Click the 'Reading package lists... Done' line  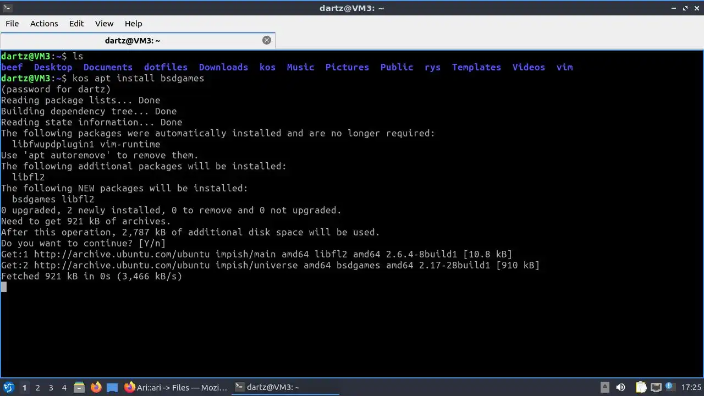coord(81,100)
